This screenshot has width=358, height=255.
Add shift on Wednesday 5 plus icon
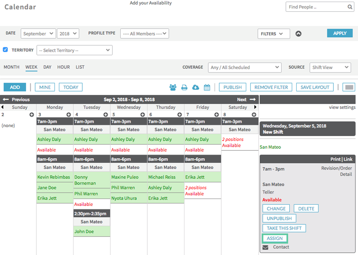(x=143, y=114)
